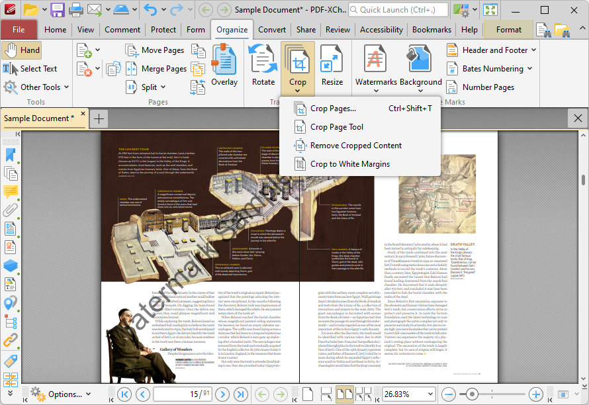Click the Merge Pages button
The image size is (589, 405).
pos(156,69)
